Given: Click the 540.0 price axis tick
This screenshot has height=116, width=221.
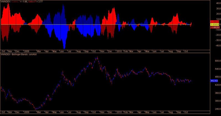Looking at the screenshot, I should coord(218,69).
